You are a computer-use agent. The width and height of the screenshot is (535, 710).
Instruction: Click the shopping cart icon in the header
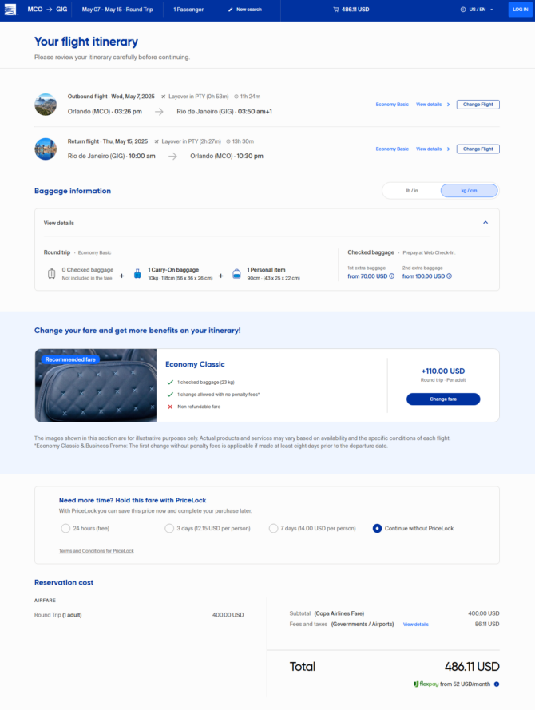tap(336, 10)
